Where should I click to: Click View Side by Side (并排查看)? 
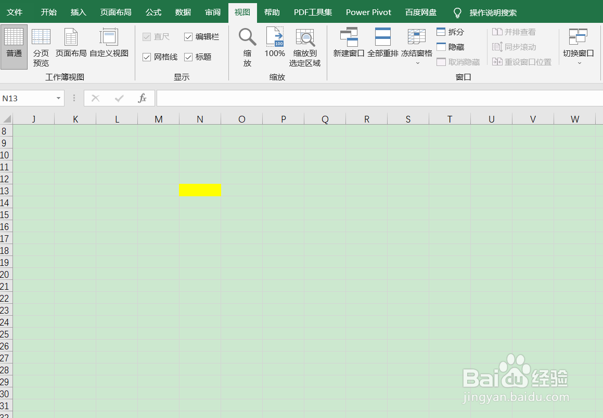(514, 32)
